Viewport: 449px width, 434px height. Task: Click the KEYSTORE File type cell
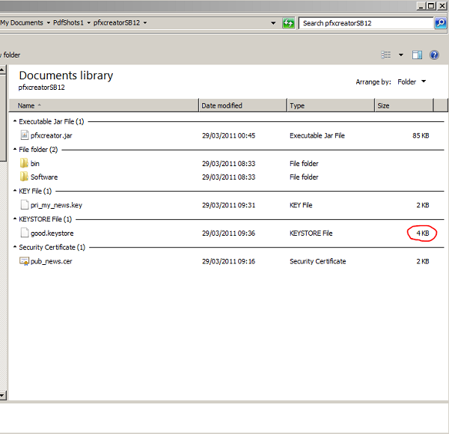[x=311, y=233]
